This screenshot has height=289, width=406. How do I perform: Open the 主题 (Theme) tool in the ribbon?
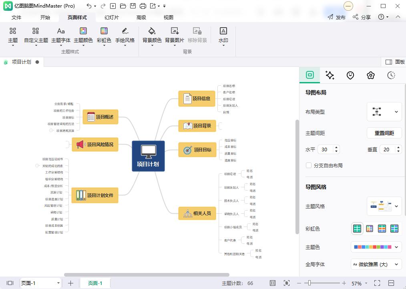(x=13, y=35)
